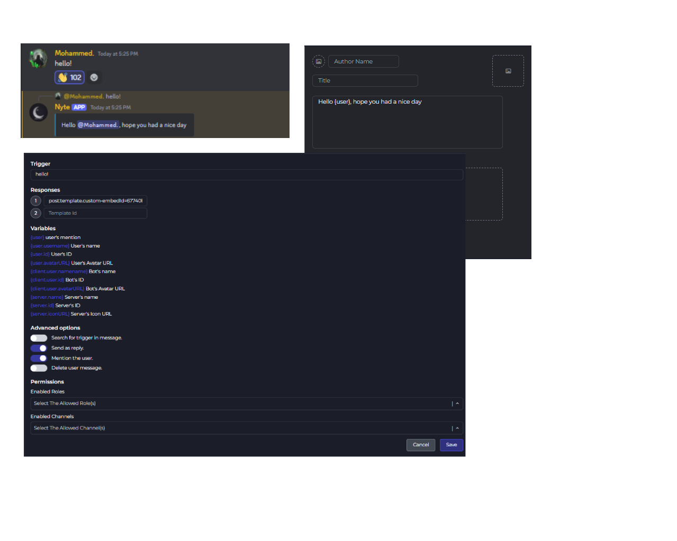Open the add reaction emoji picker
Viewport: 677px width, 541px height.
tap(94, 77)
